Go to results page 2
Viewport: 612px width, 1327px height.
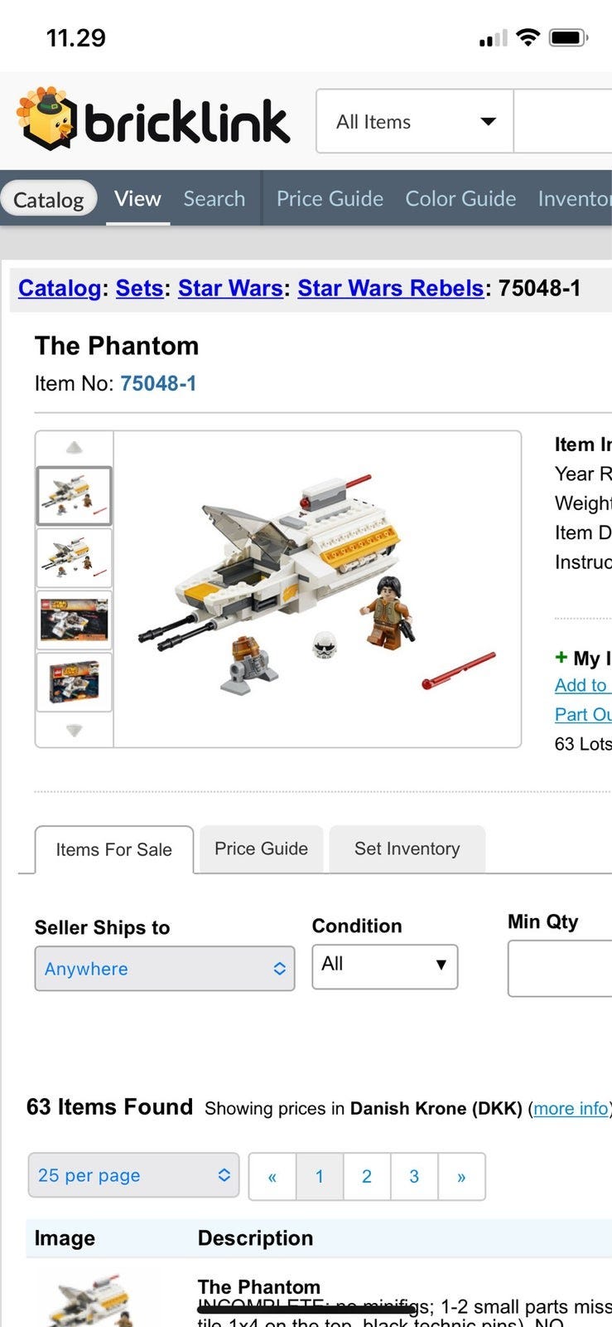pos(367,1176)
